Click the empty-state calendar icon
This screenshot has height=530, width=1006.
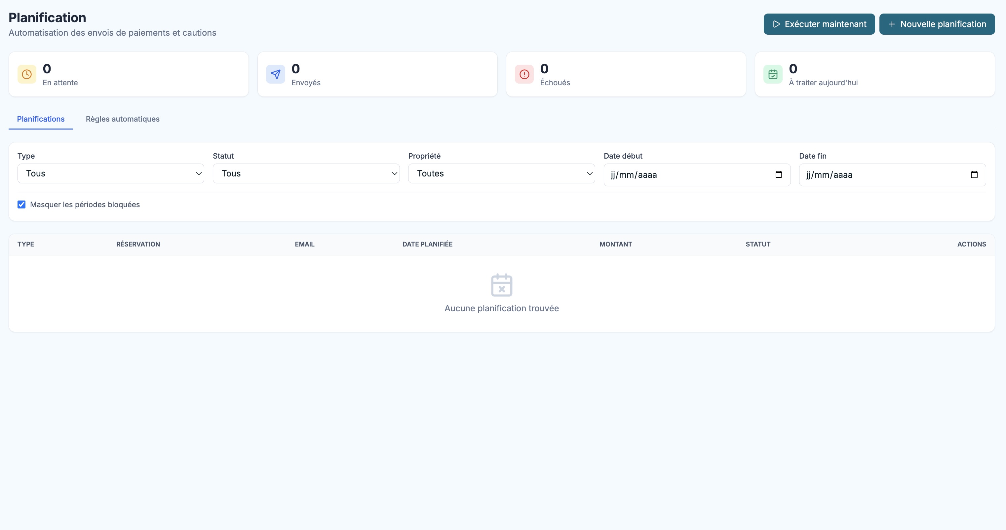coord(501,285)
